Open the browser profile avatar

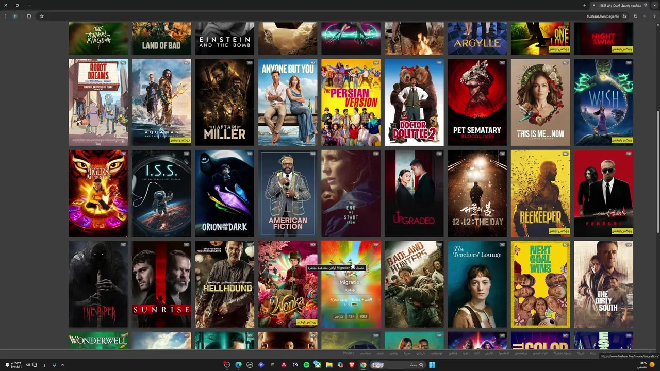[15, 16]
